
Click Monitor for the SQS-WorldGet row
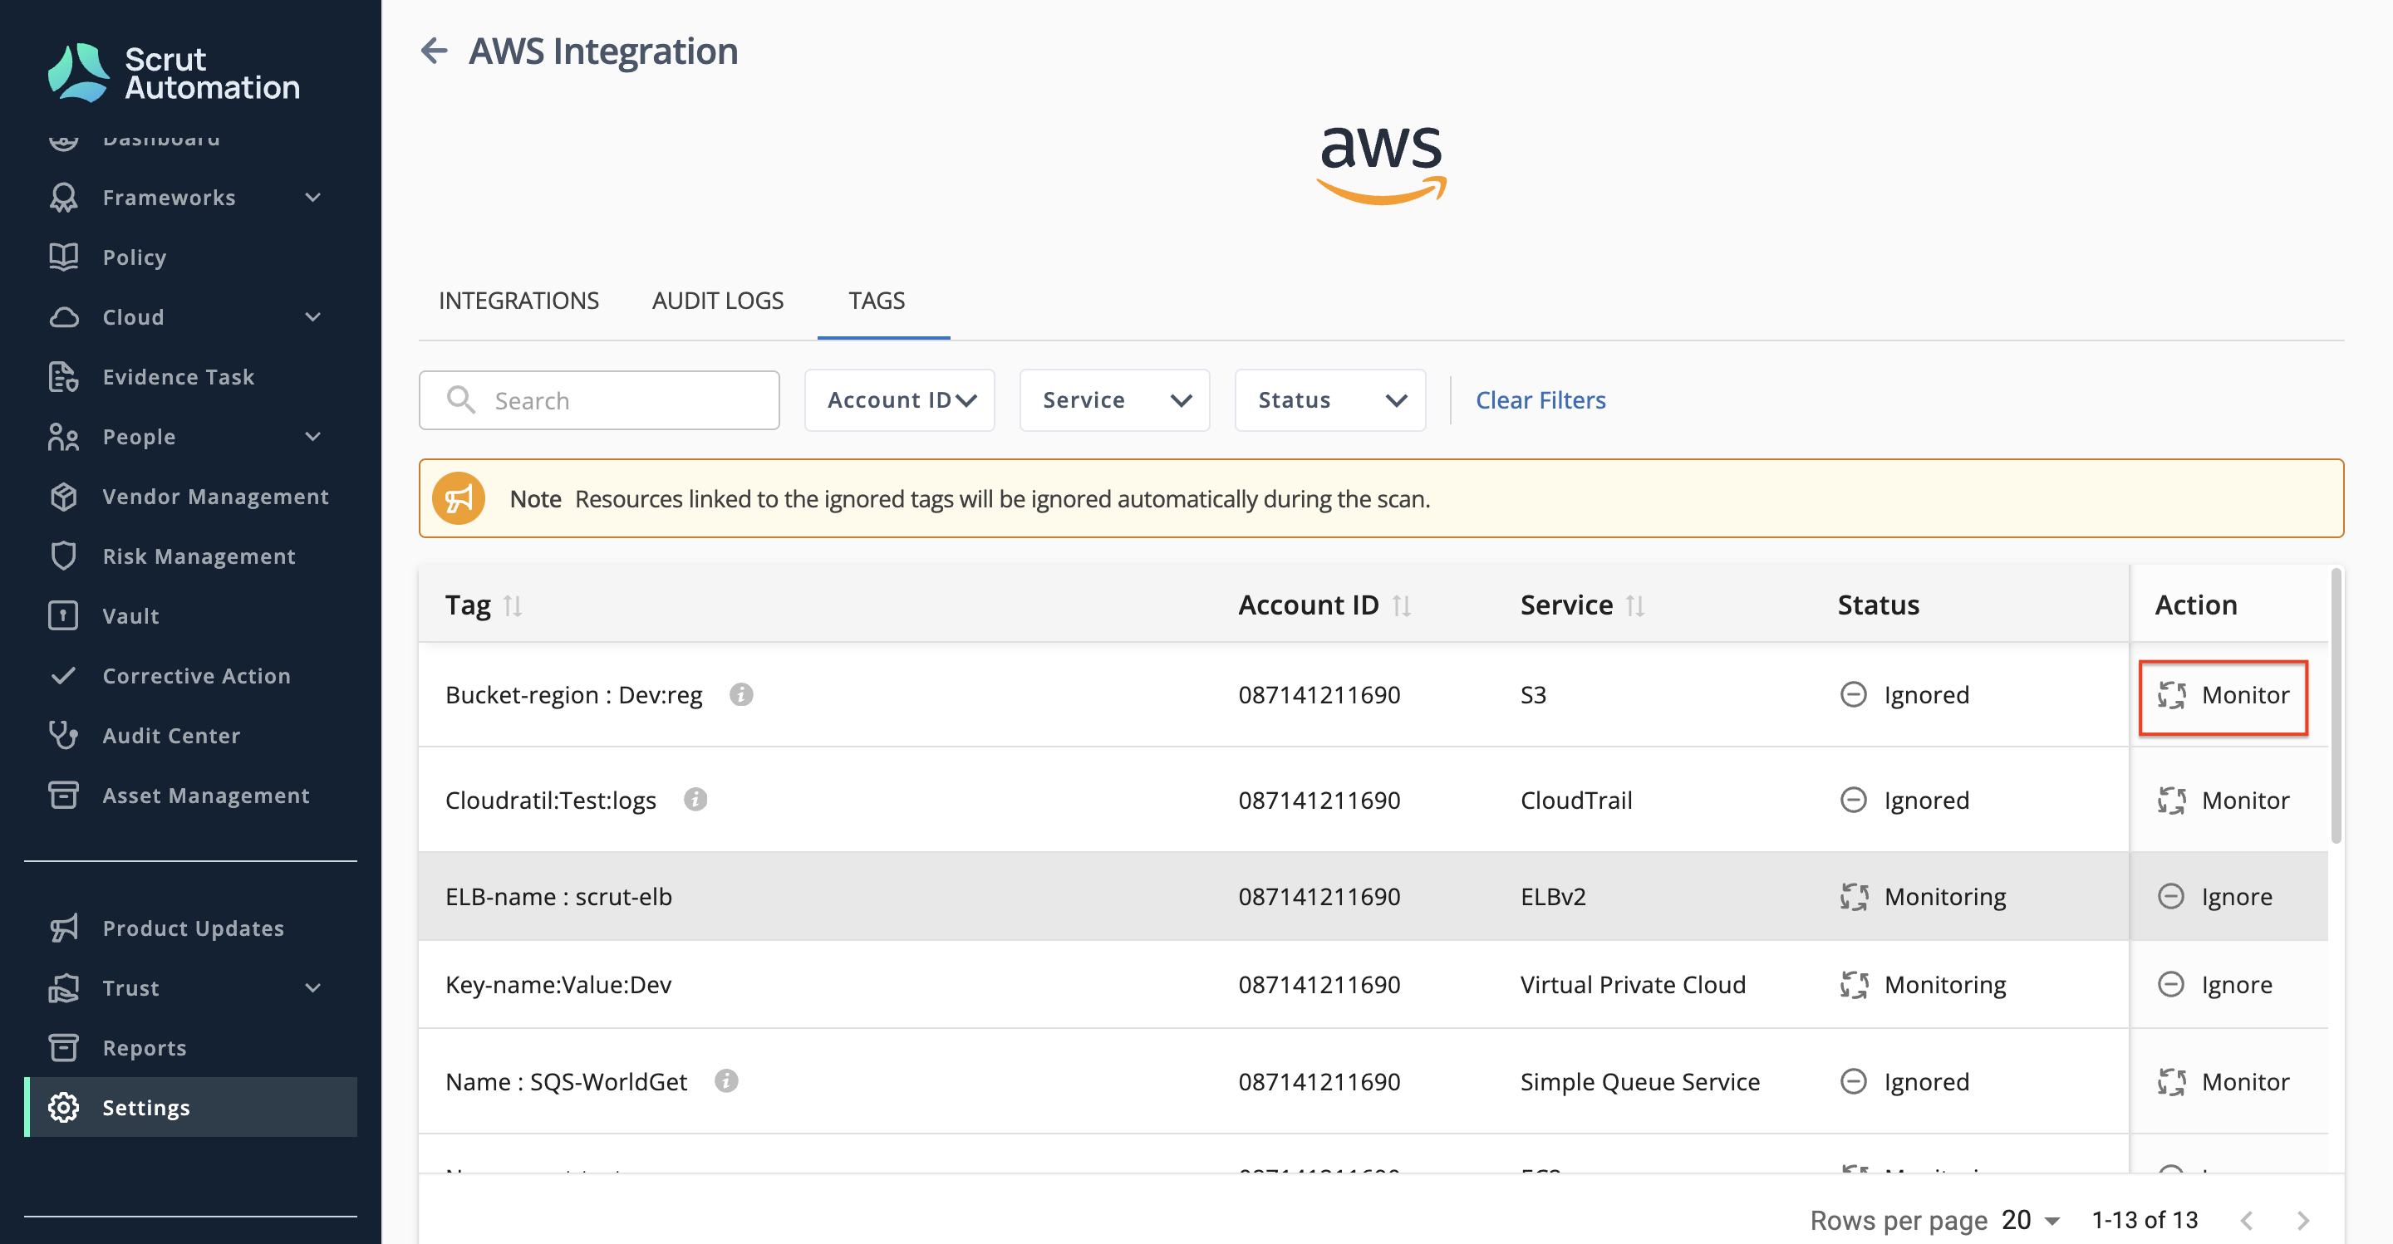click(2223, 1082)
